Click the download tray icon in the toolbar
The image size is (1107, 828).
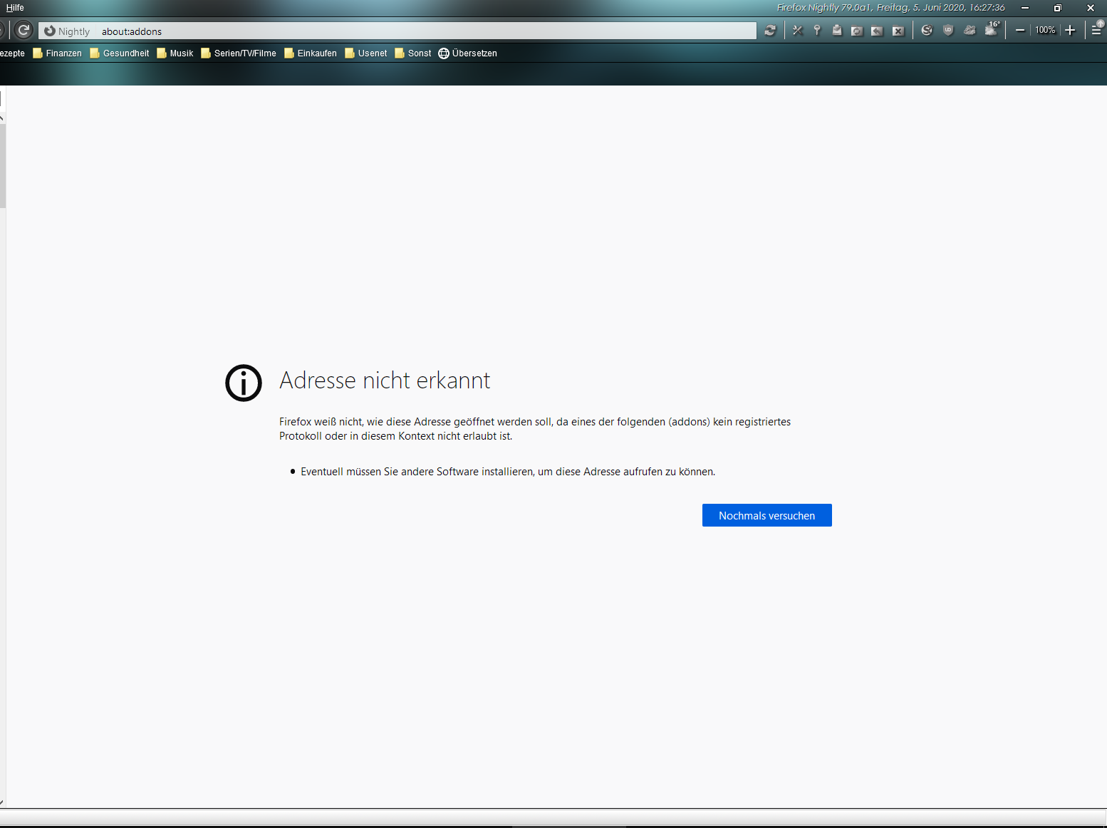click(x=837, y=31)
